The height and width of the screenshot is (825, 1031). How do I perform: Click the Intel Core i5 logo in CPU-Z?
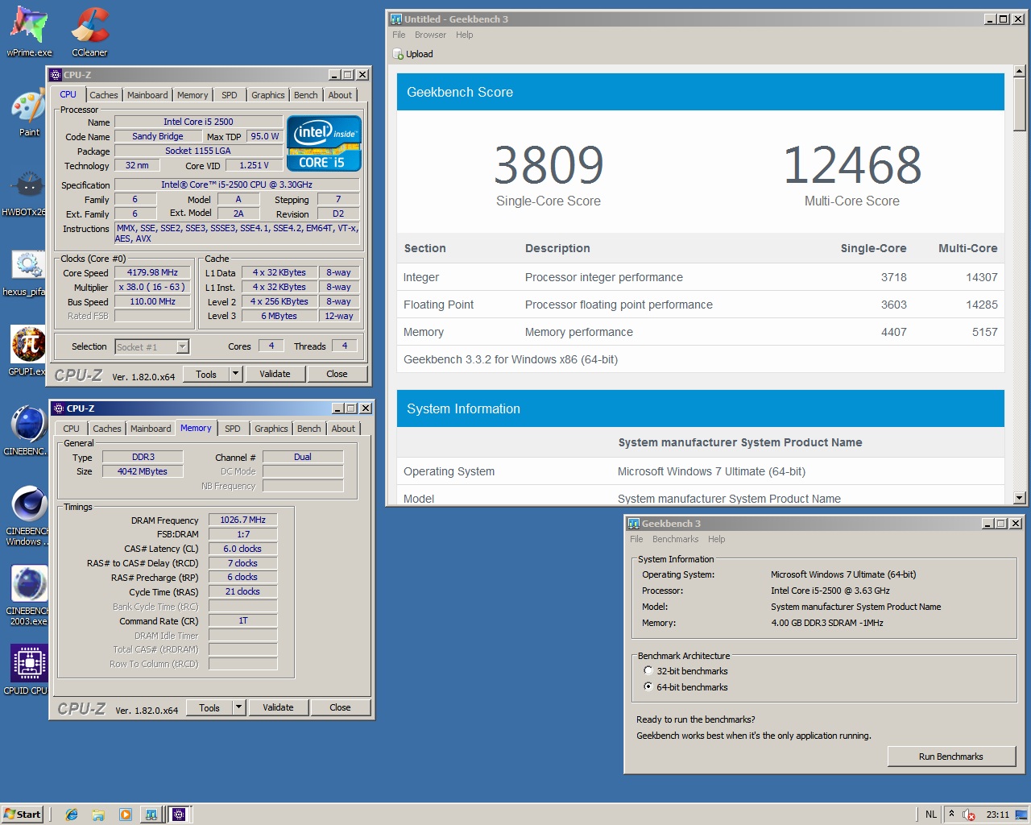[x=324, y=143]
